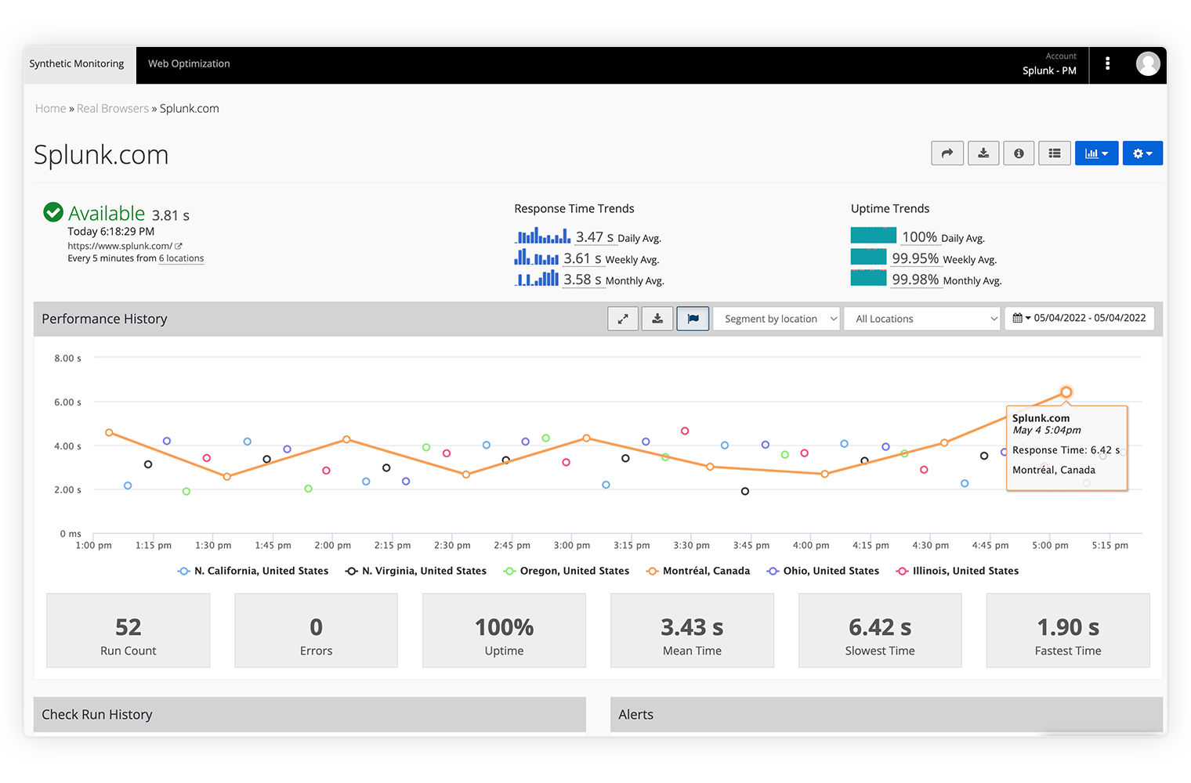Viewport: 1191px width, 783px height.
Task: Click the 100% Daily Avg. uptime value
Action: 919,237
